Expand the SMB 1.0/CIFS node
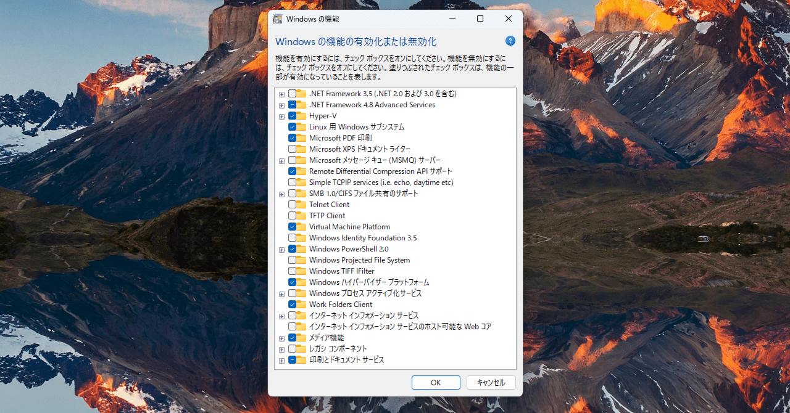The height and width of the screenshot is (413, 790). pyautogui.click(x=281, y=193)
